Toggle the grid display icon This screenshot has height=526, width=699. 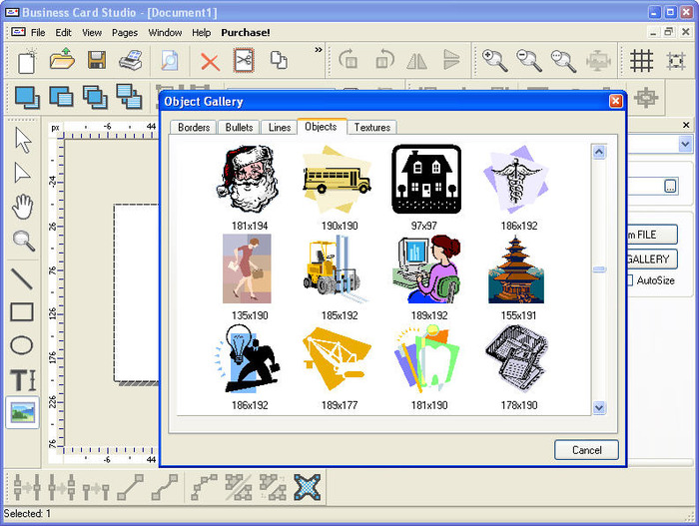click(x=641, y=61)
